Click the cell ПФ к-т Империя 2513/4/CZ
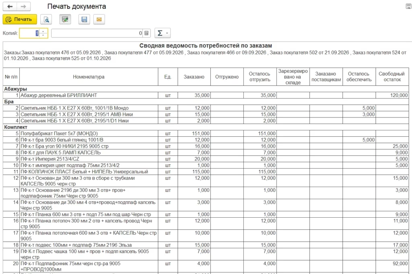The width and height of the screenshot is (412, 274). [89, 159]
